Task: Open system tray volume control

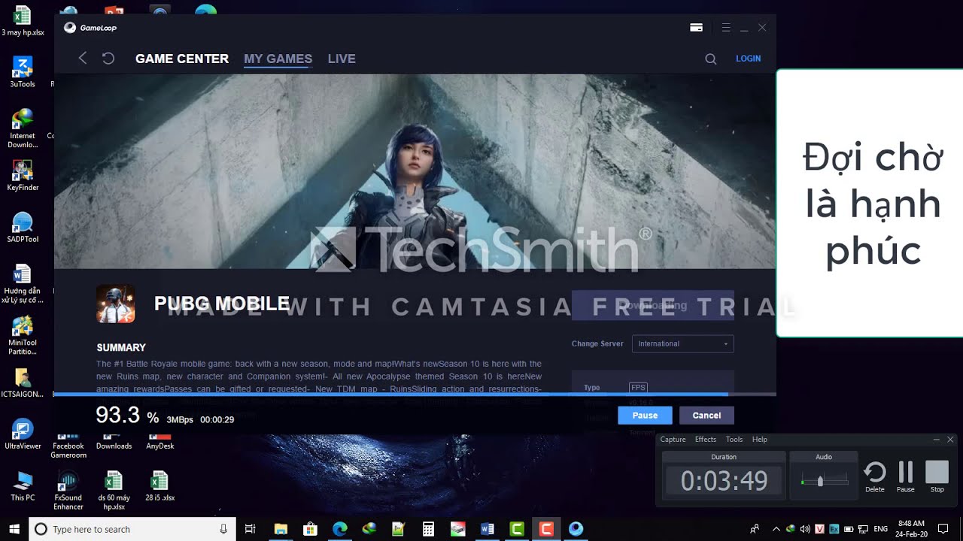Action: tap(805, 529)
